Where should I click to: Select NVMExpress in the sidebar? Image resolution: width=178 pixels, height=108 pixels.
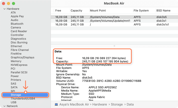(19, 65)
